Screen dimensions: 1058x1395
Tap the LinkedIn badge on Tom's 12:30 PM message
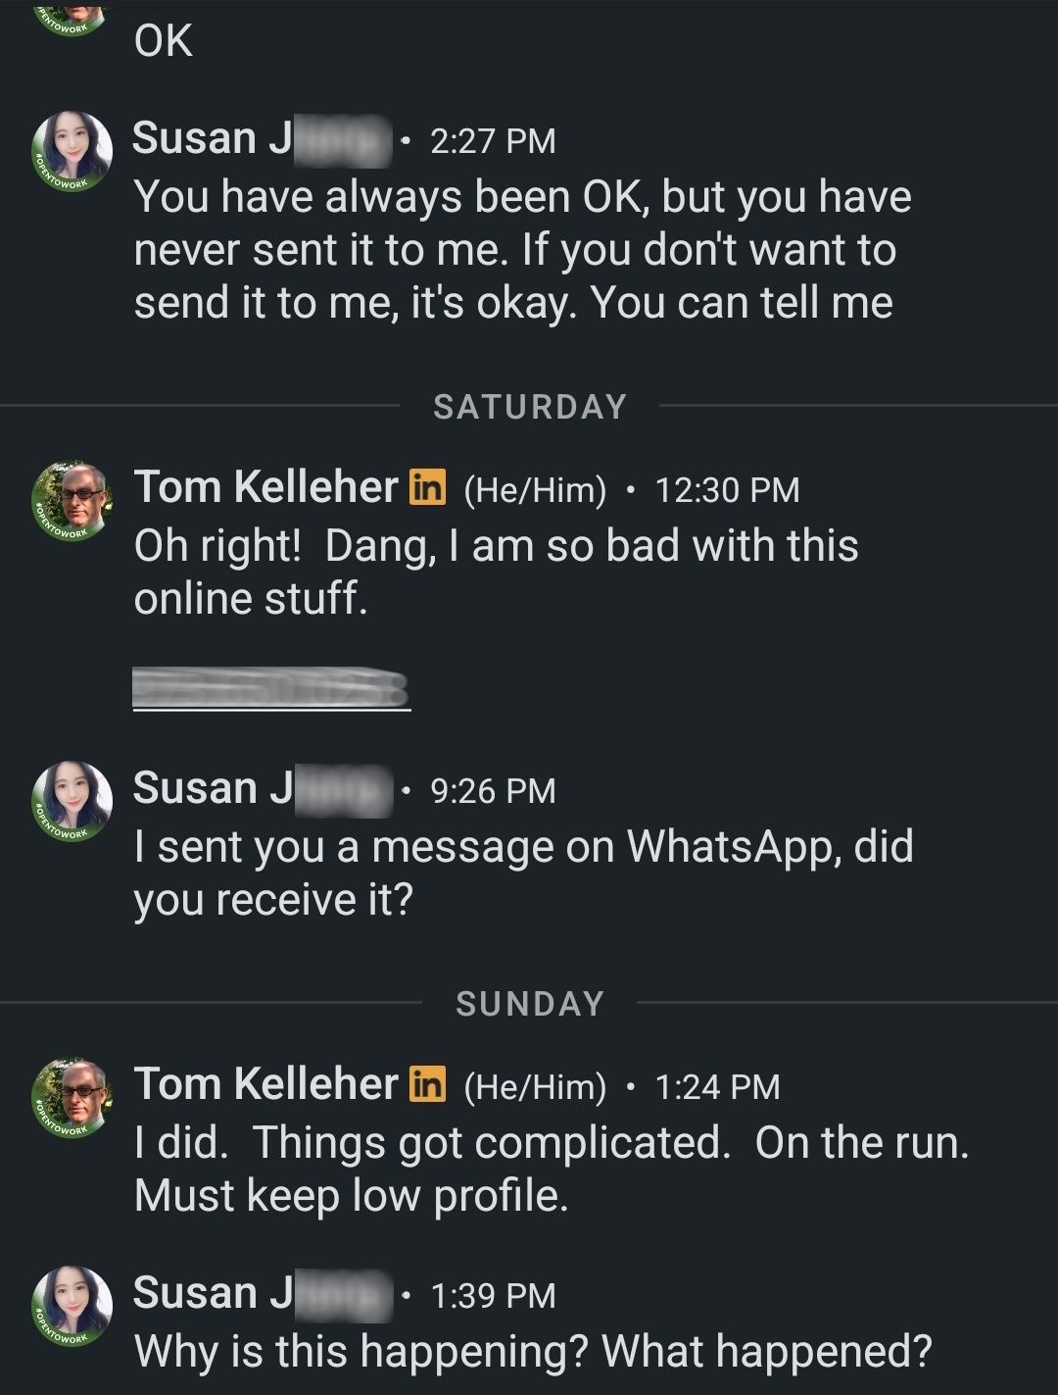click(x=427, y=486)
